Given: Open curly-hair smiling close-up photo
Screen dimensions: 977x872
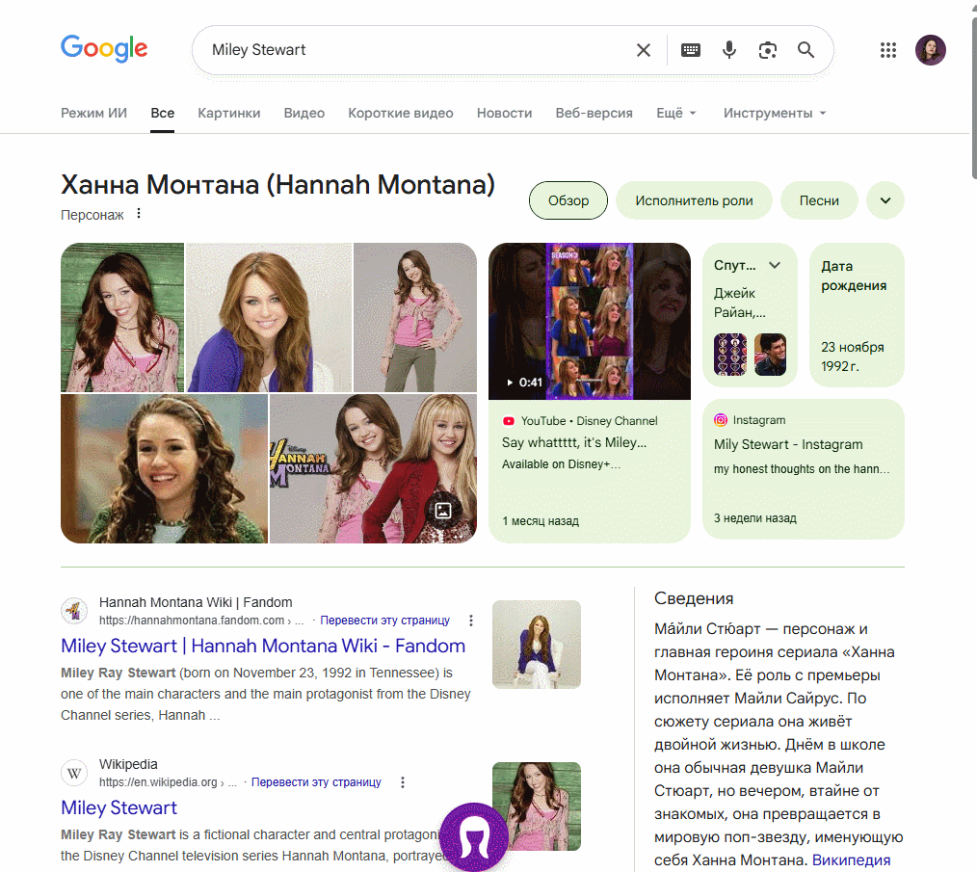Looking at the screenshot, I should [x=164, y=468].
